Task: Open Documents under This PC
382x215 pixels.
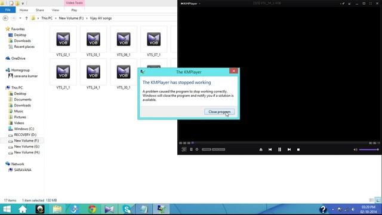Action: (23, 100)
